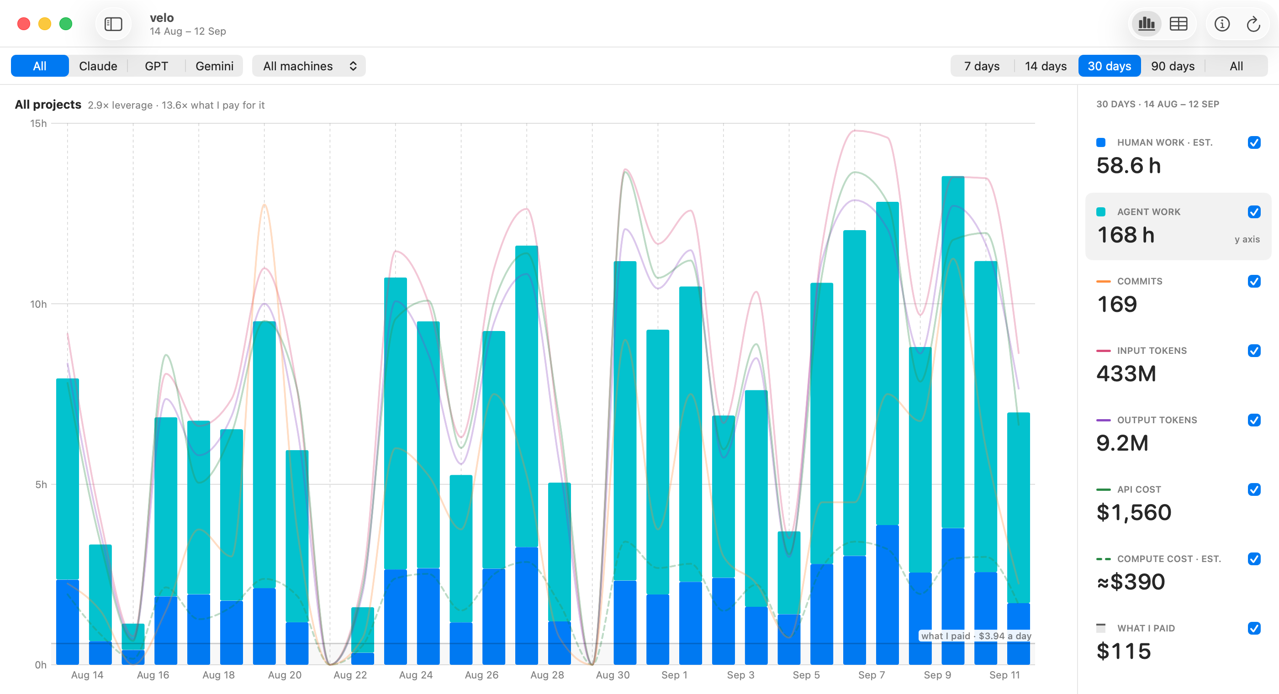Screen dimensions: 1279x694
Task: Switch to table view
Action: (1178, 24)
